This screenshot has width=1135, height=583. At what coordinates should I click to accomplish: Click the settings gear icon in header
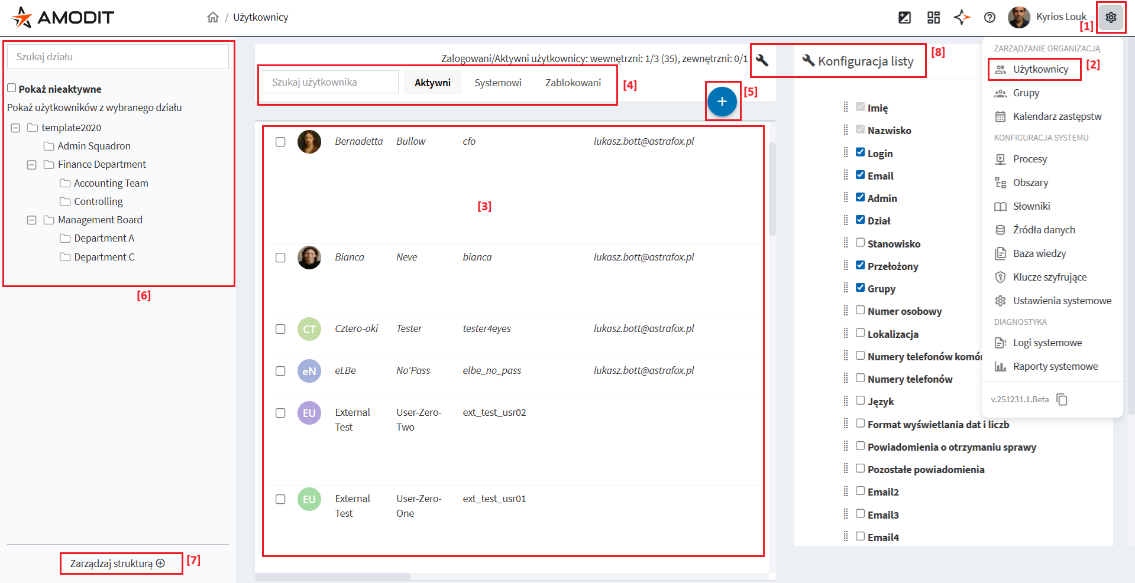pos(1110,17)
